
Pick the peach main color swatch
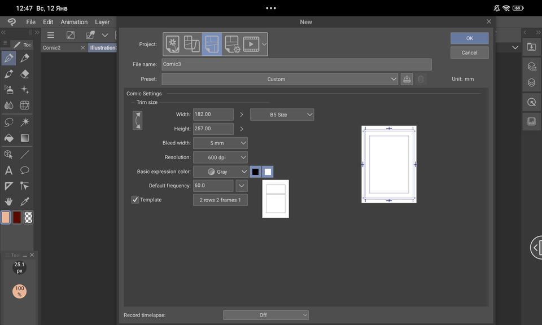[x=6, y=218]
